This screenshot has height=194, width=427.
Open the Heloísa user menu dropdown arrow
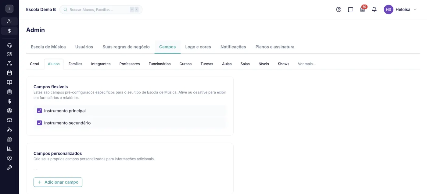415,9
